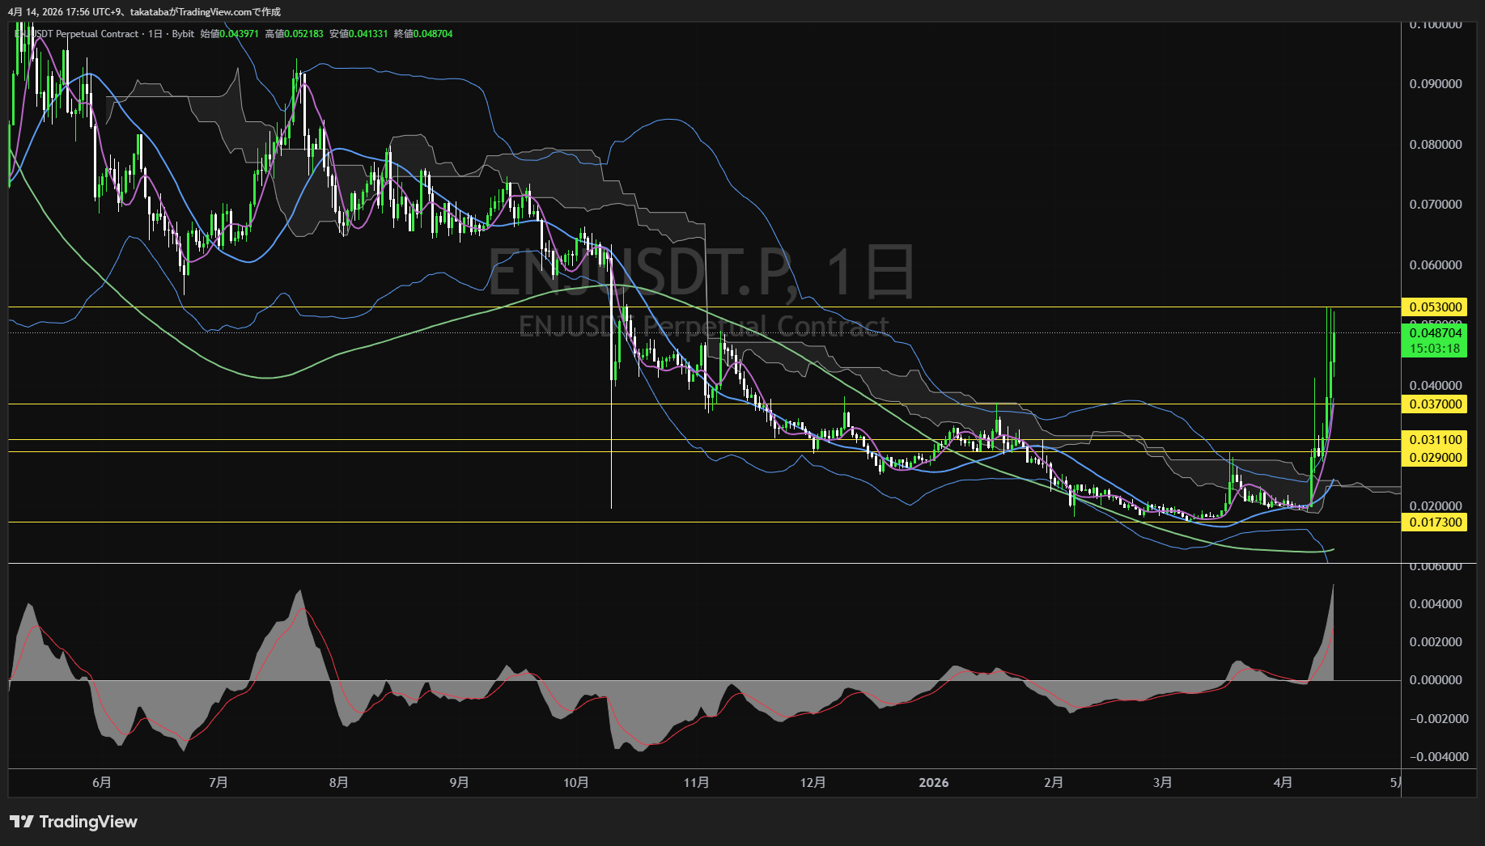The width and height of the screenshot is (1485, 846).
Task: Select the 0.037000 horizontal line label
Action: coord(1435,404)
